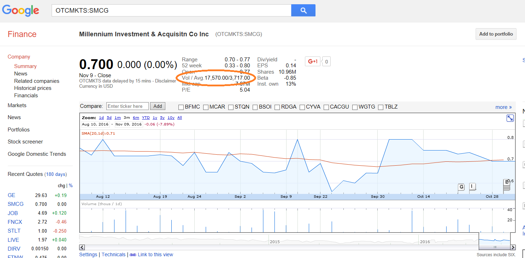
Task: Click the left scroll arrow under chart
Action: pos(82,247)
